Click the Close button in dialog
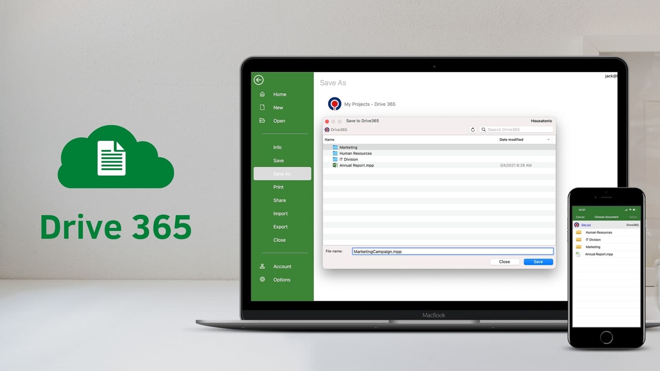 pyautogui.click(x=504, y=261)
